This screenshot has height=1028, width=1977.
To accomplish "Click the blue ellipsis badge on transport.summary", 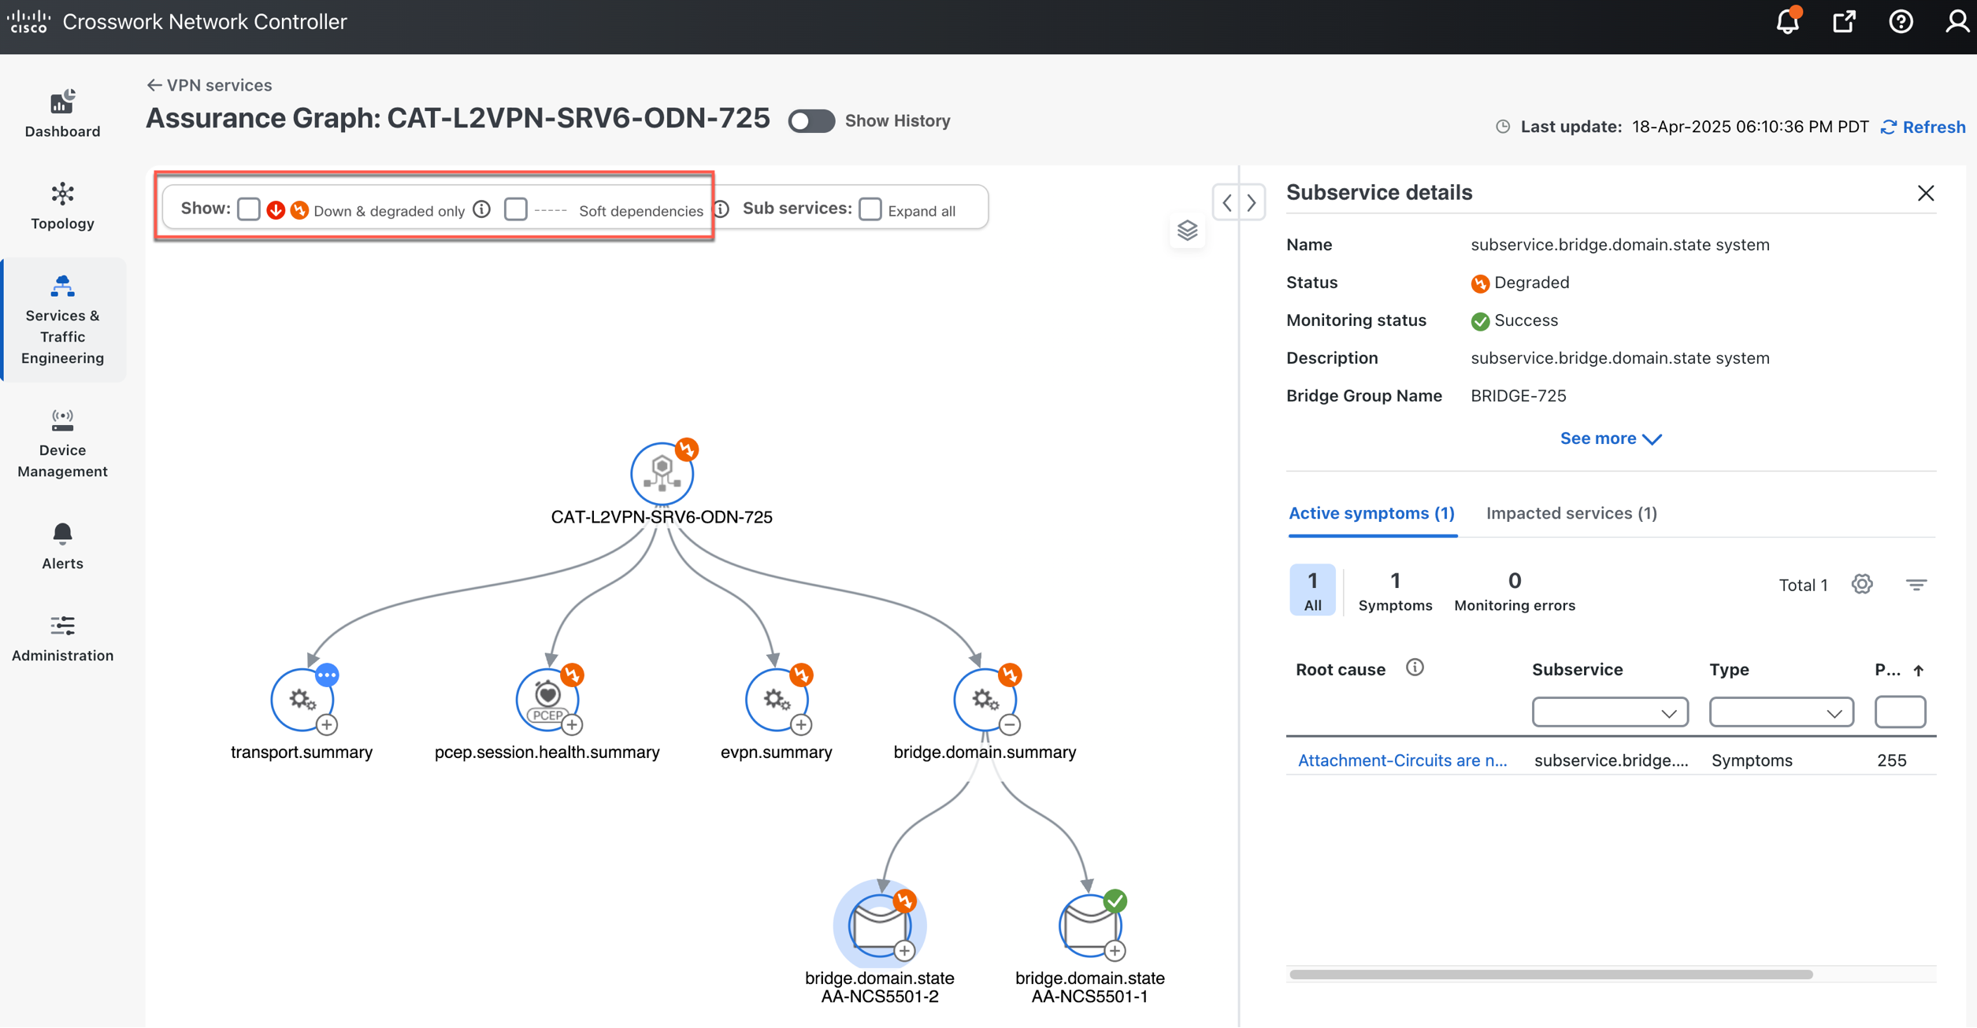I will click(x=327, y=675).
